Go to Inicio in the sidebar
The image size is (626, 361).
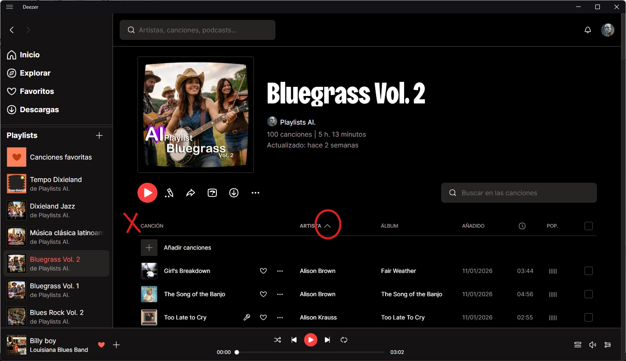coord(23,55)
